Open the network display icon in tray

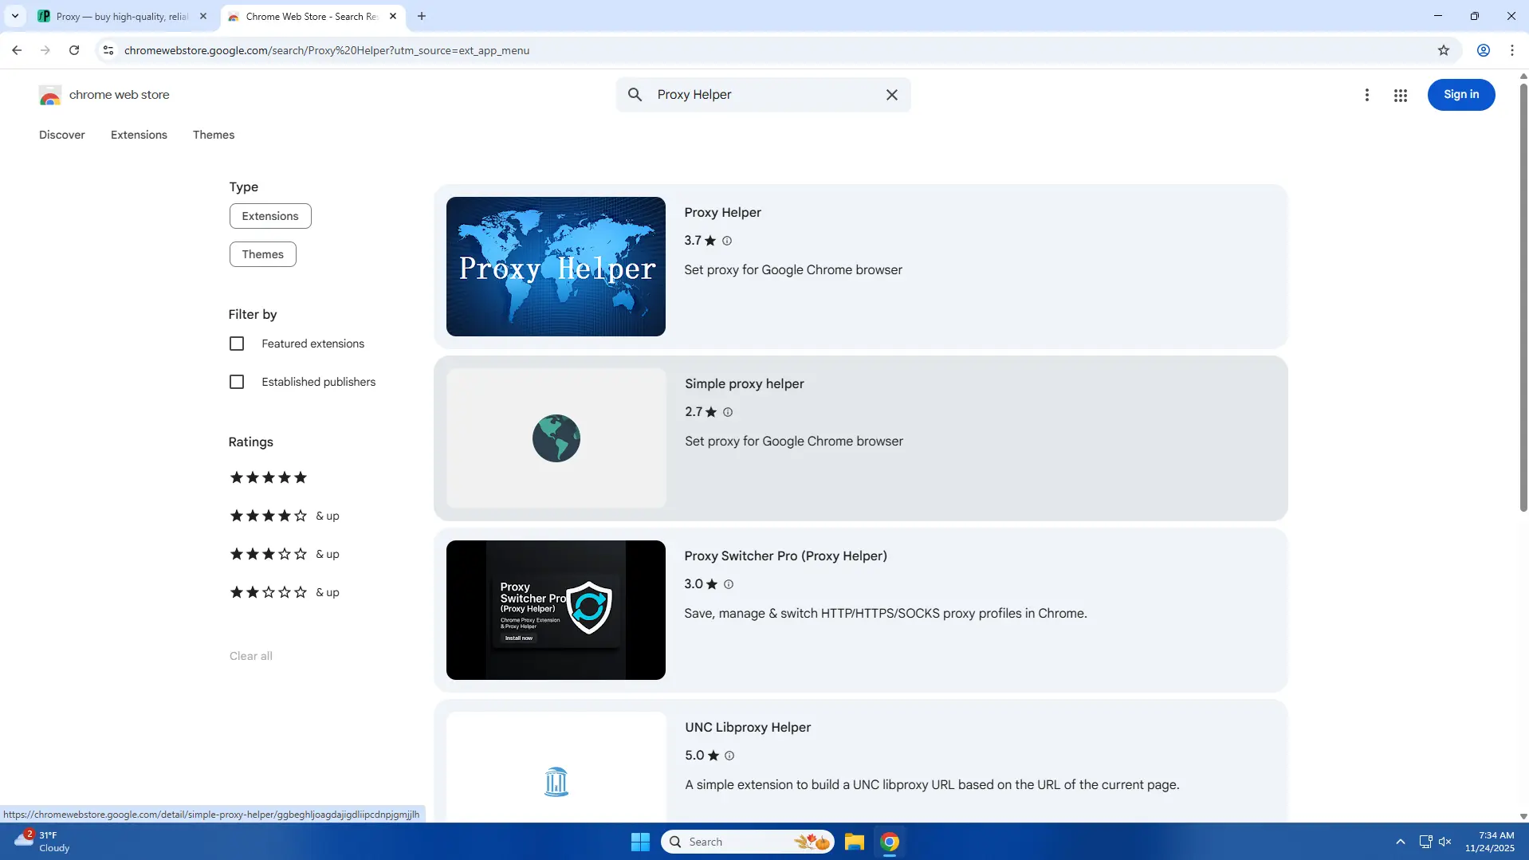pyautogui.click(x=1425, y=842)
